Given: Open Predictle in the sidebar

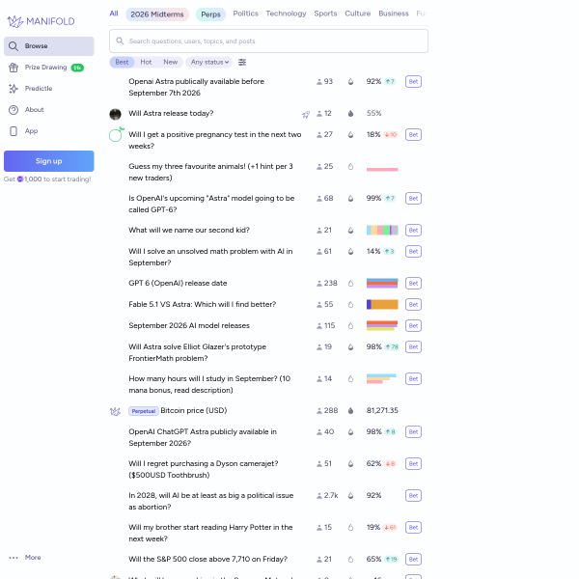Looking at the screenshot, I should pos(49,89).
